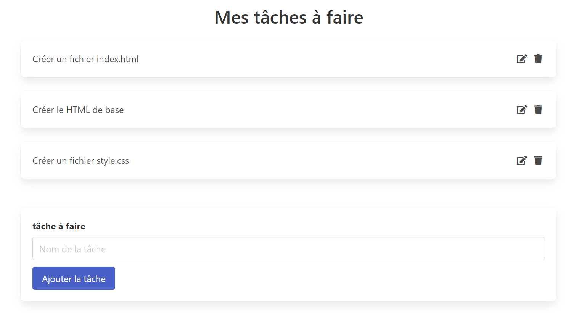Edit the "Créer le HTML de base" task
Viewport: 579px width, 313px height.
point(521,110)
